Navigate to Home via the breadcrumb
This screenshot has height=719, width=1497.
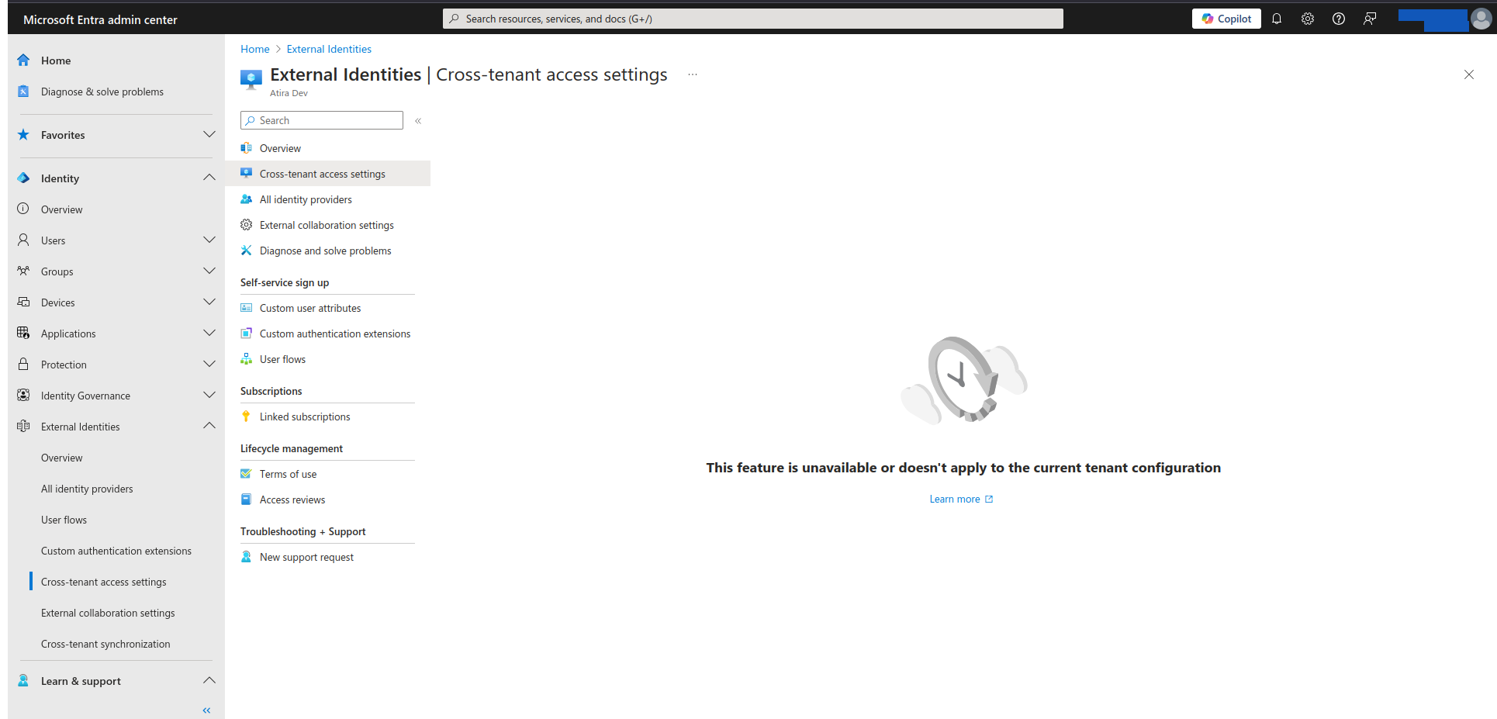254,48
